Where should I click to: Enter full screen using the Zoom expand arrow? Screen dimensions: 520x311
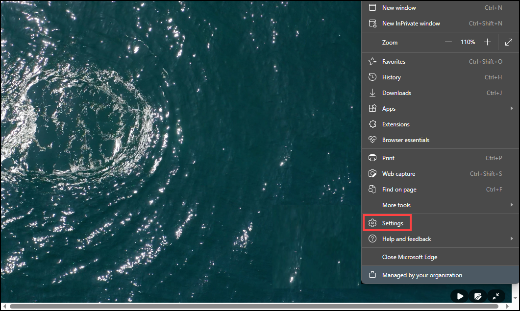(x=508, y=43)
